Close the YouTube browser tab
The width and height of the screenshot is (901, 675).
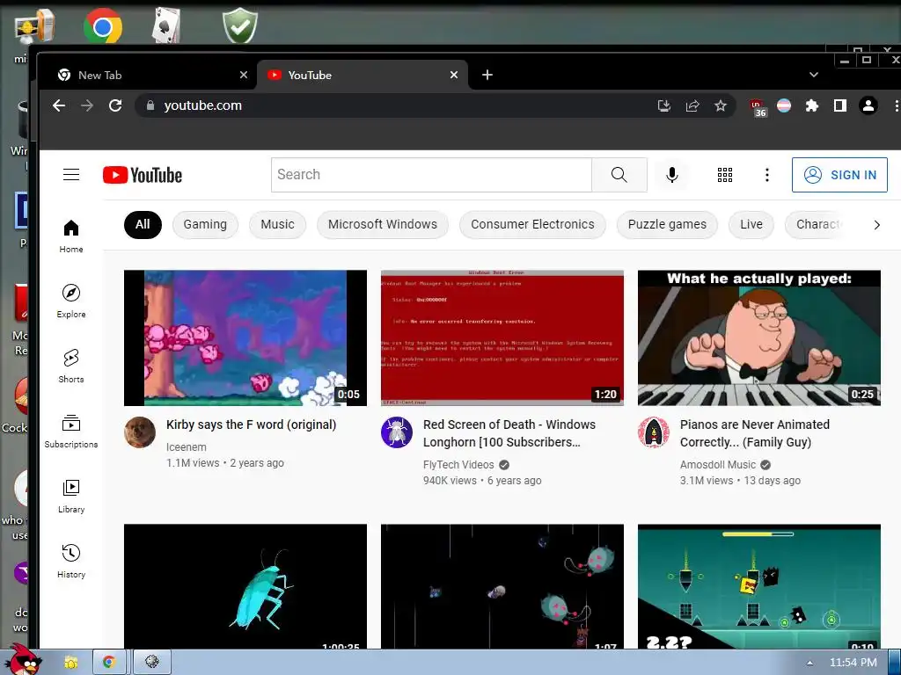pos(454,75)
